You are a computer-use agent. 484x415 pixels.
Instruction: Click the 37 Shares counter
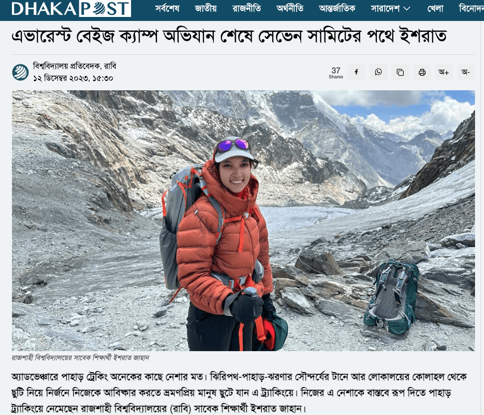pos(336,73)
